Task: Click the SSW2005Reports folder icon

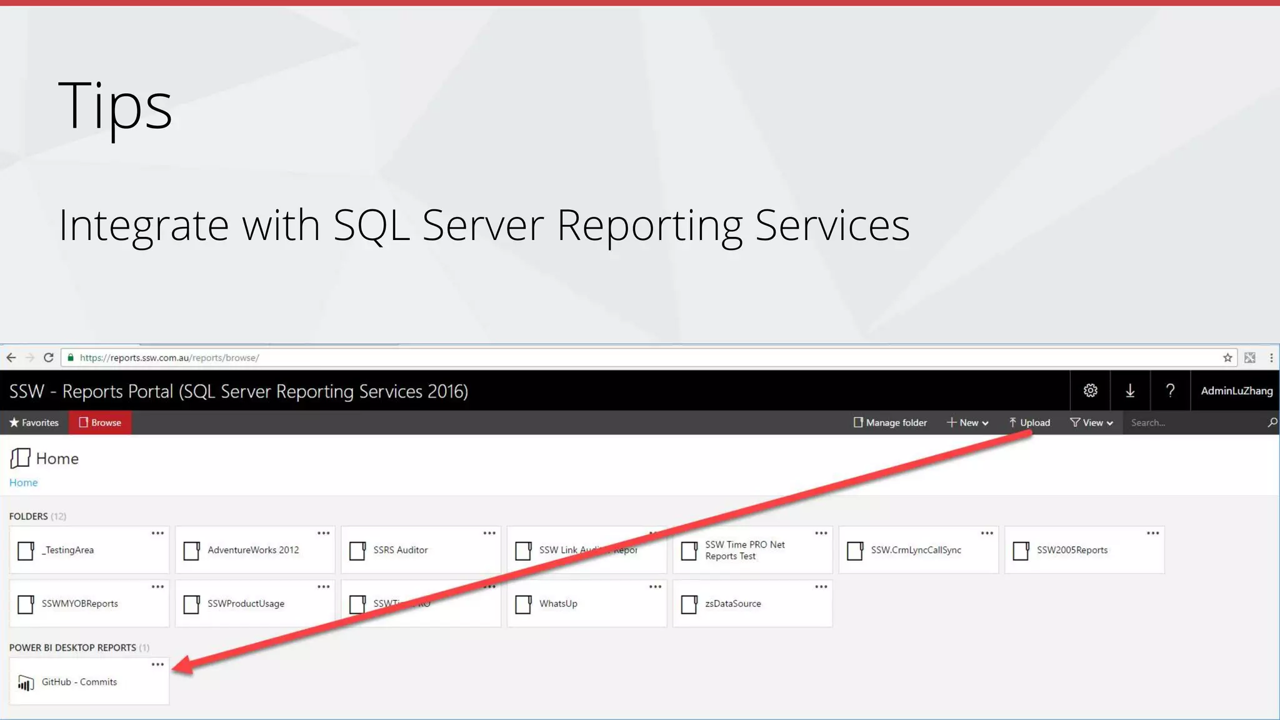Action: click(1021, 550)
